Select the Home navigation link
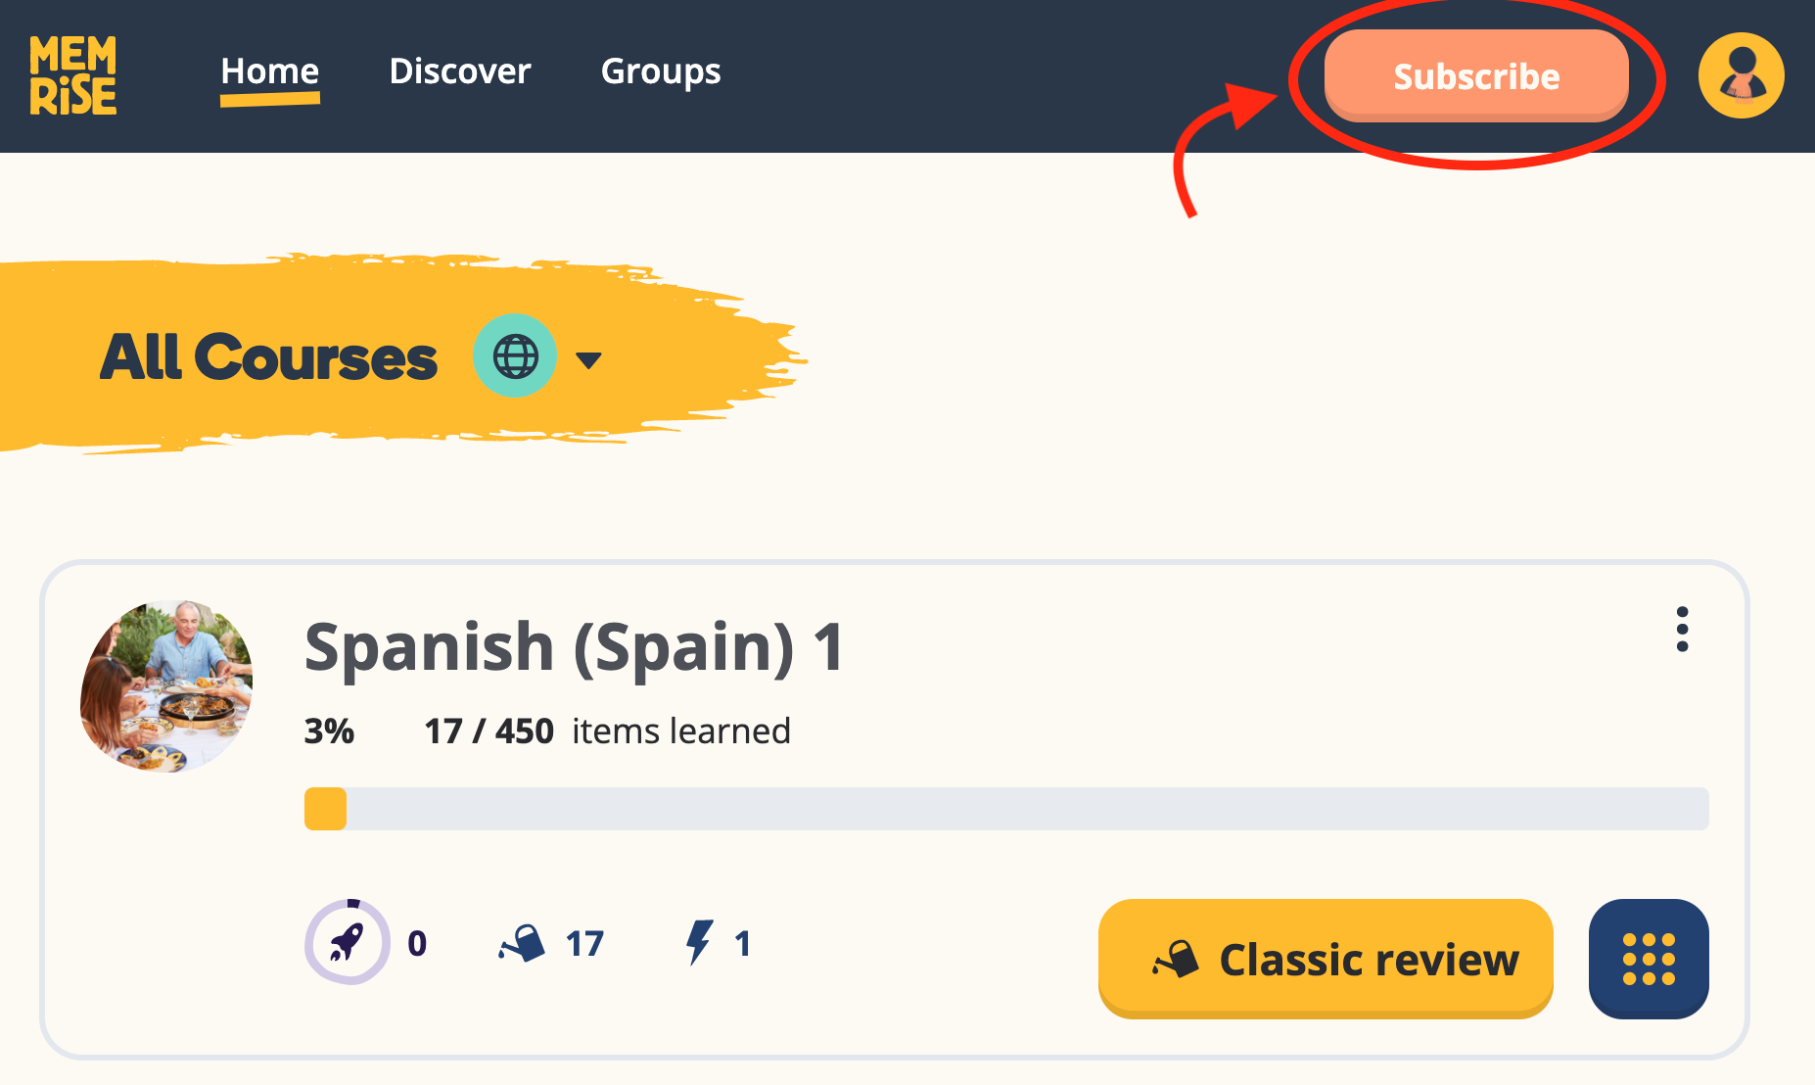 point(271,71)
